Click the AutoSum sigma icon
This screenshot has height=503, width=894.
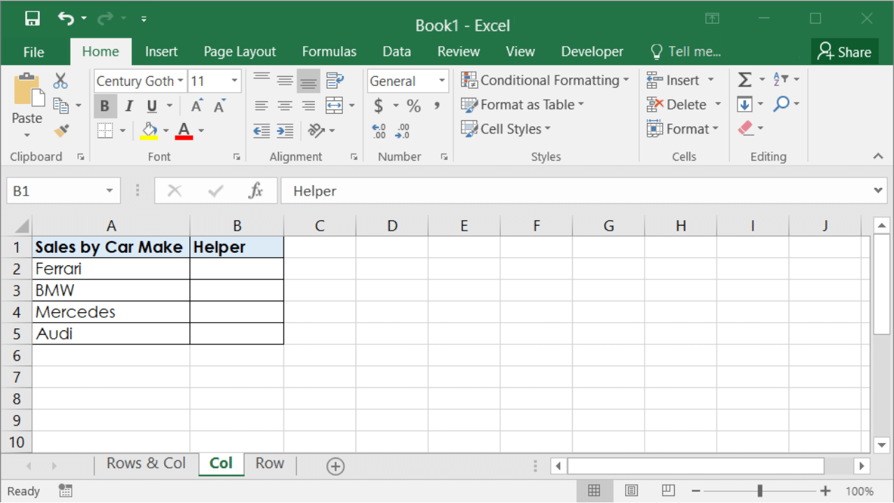745,80
